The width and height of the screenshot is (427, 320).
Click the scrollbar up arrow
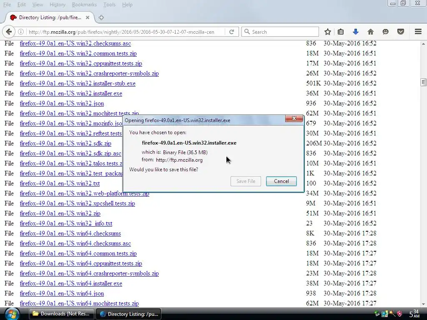(x=423, y=43)
